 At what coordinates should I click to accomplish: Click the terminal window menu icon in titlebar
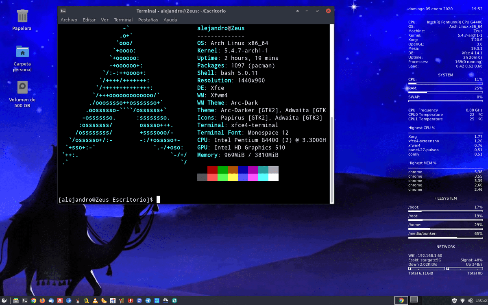coord(63,11)
